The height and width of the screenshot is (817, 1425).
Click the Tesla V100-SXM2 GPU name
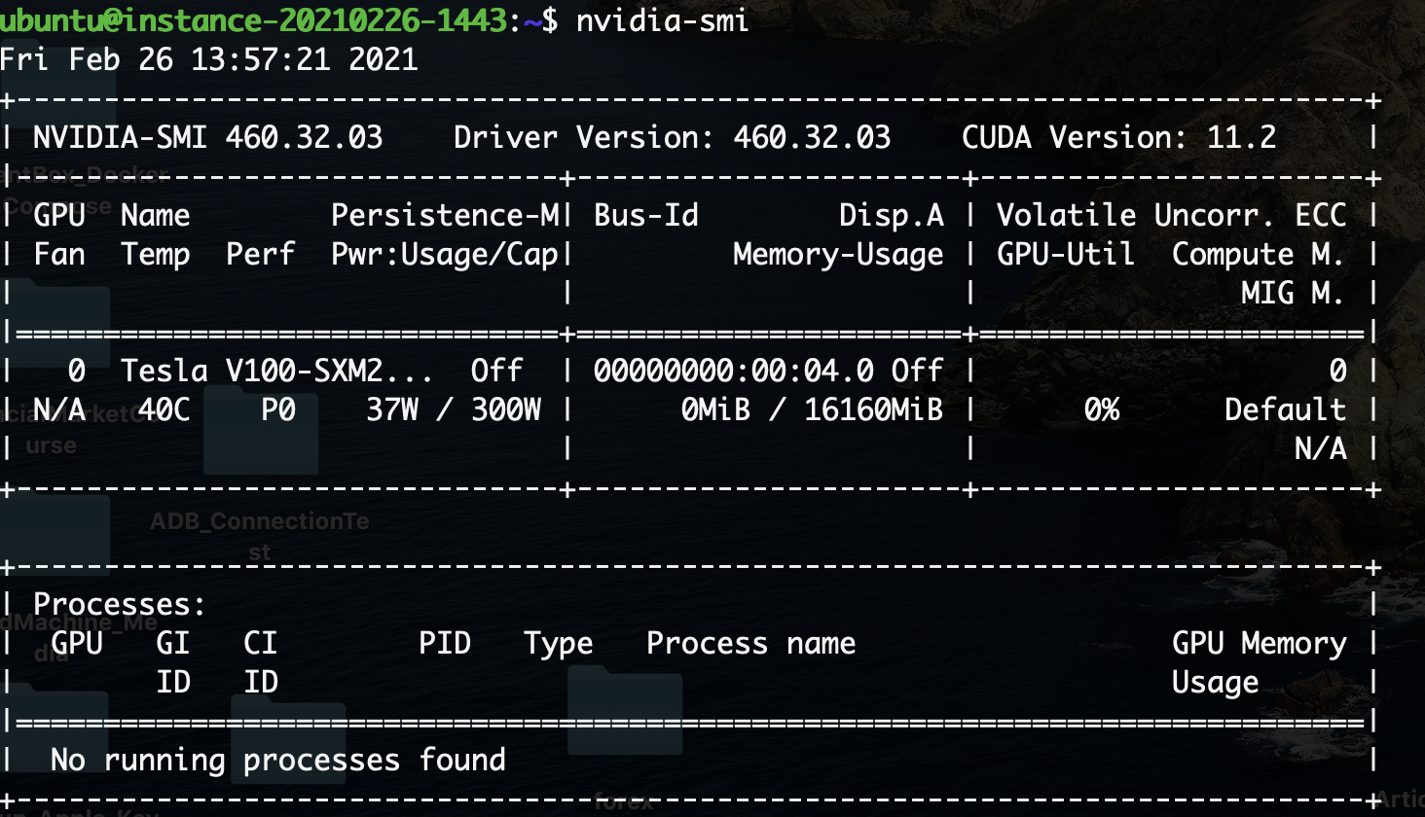pos(275,371)
